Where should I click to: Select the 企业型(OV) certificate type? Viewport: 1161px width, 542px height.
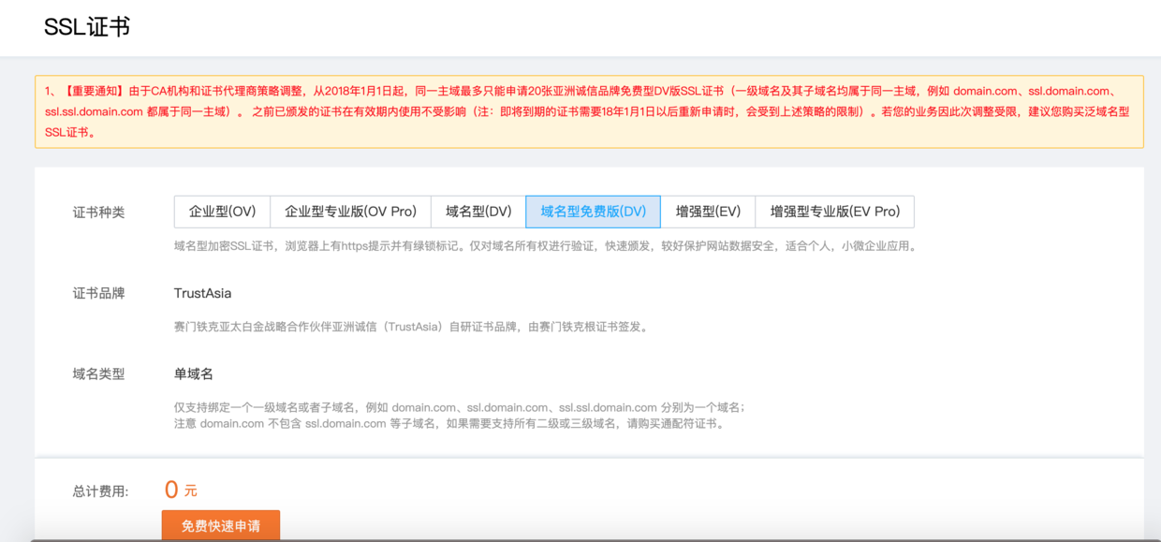click(x=222, y=212)
